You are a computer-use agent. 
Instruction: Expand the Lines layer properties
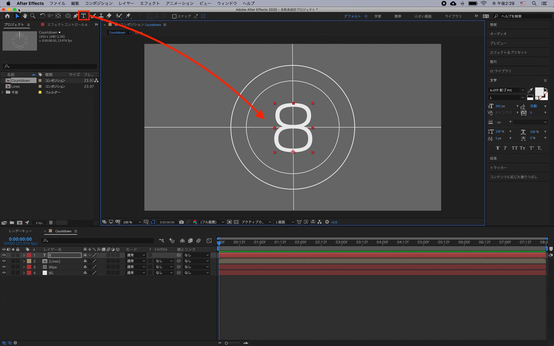point(24,261)
